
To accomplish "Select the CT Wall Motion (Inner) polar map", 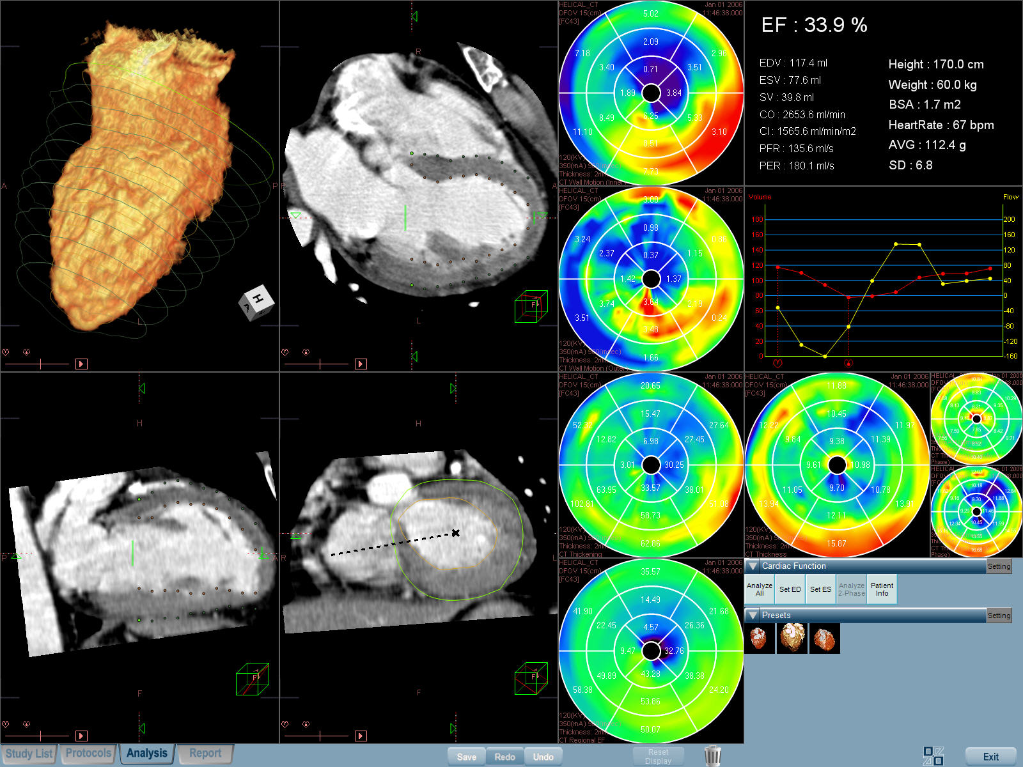I will [651, 93].
